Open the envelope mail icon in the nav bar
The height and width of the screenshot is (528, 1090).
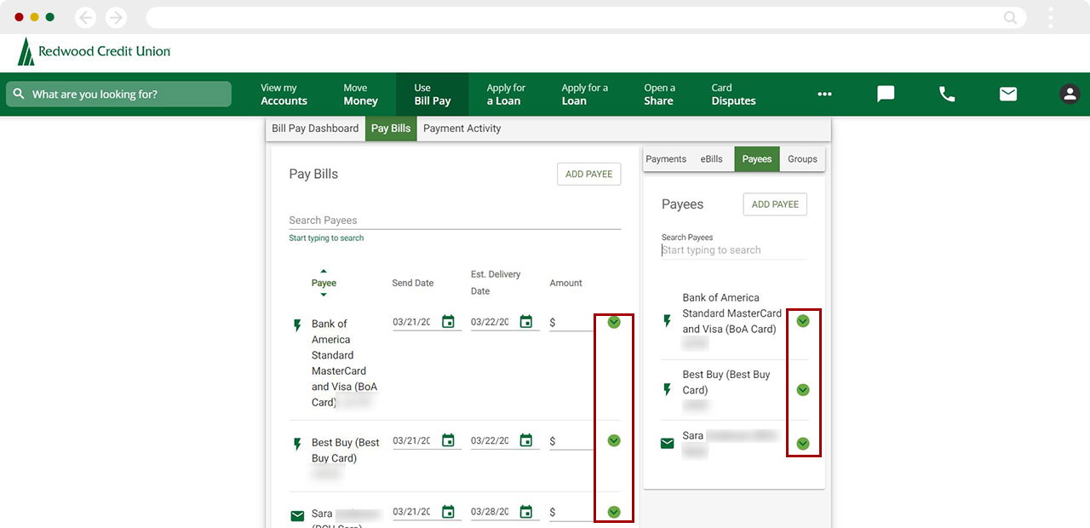pyautogui.click(x=1008, y=95)
